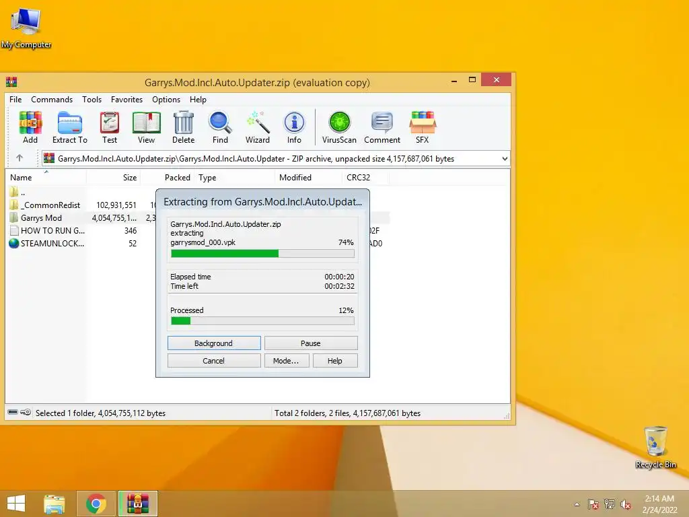Show hidden tray icons arrow
689x517 pixels.
tap(577, 504)
